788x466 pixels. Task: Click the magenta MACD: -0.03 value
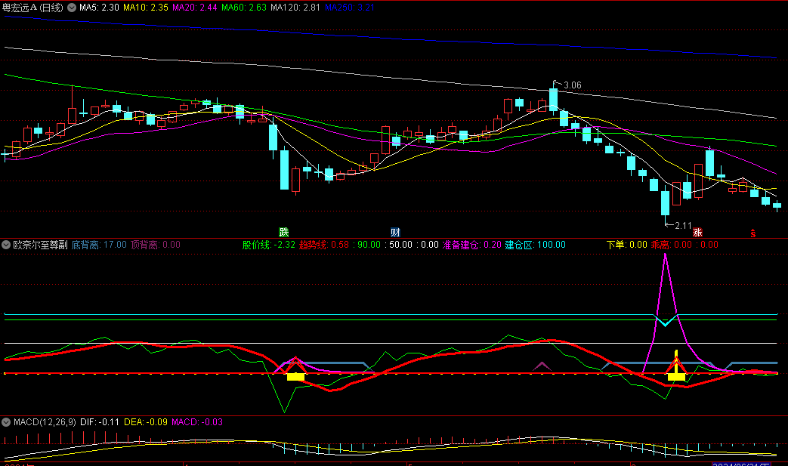point(197,422)
